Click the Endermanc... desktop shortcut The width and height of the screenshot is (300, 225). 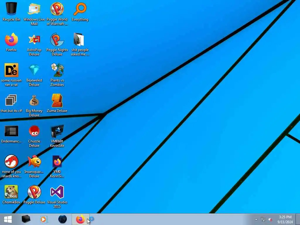pos(11,134)
